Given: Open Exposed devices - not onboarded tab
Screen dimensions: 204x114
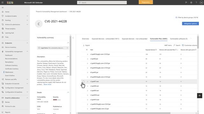Looking at the screenshot, I should pyautogui.click(x=135, y=39).
